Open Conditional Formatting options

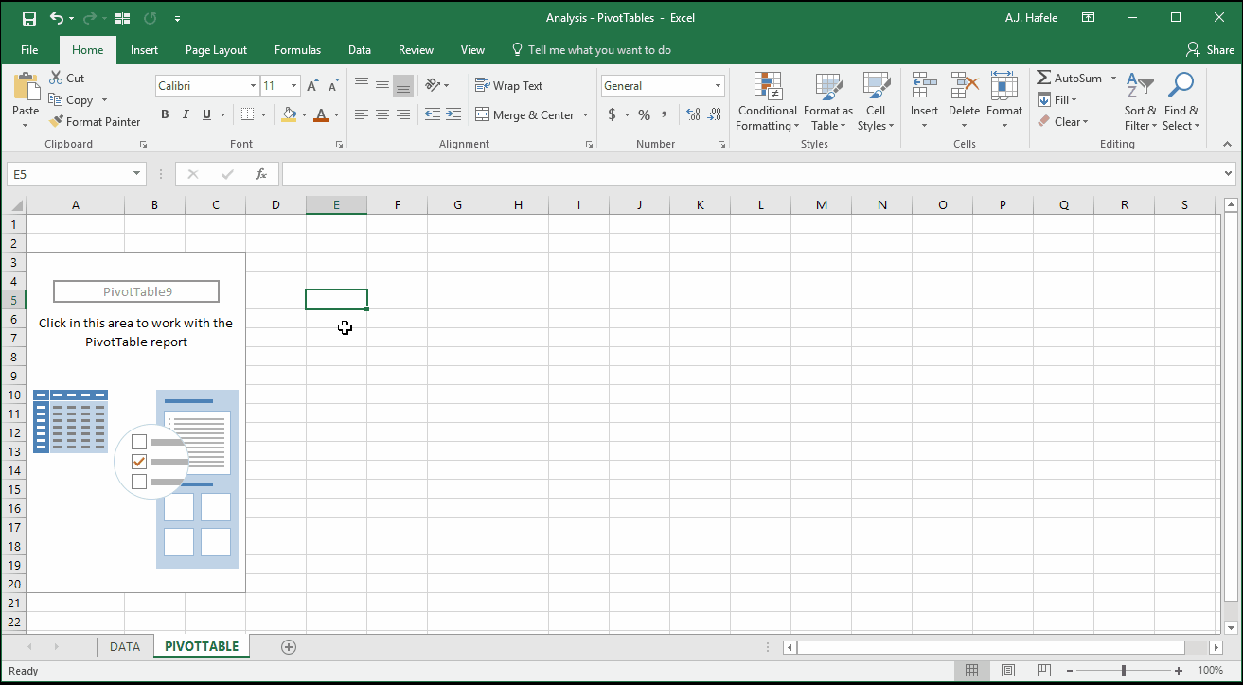(x=767, y=102)
